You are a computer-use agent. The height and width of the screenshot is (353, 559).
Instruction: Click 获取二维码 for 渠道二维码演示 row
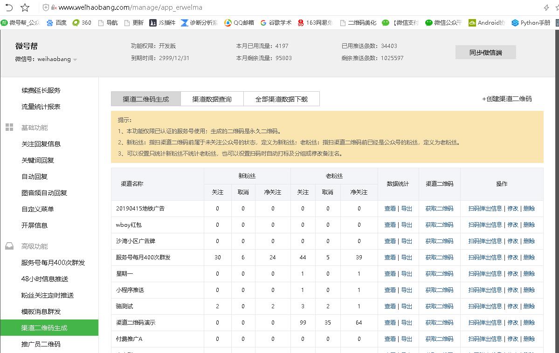point(439,323)
